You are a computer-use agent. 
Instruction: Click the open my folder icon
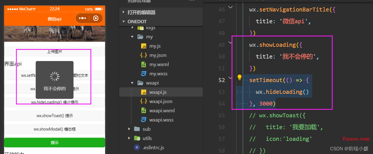pyautogui.click(x=140, y=37)
